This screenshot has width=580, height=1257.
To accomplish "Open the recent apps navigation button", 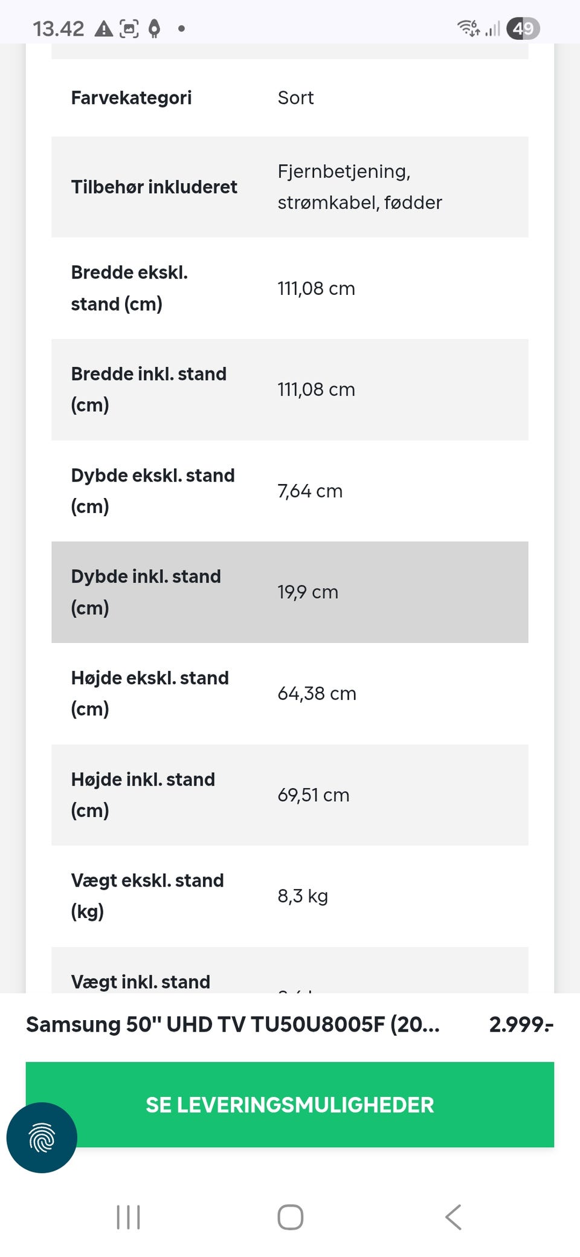I will pyautogui.click(x=128, y=1217).
